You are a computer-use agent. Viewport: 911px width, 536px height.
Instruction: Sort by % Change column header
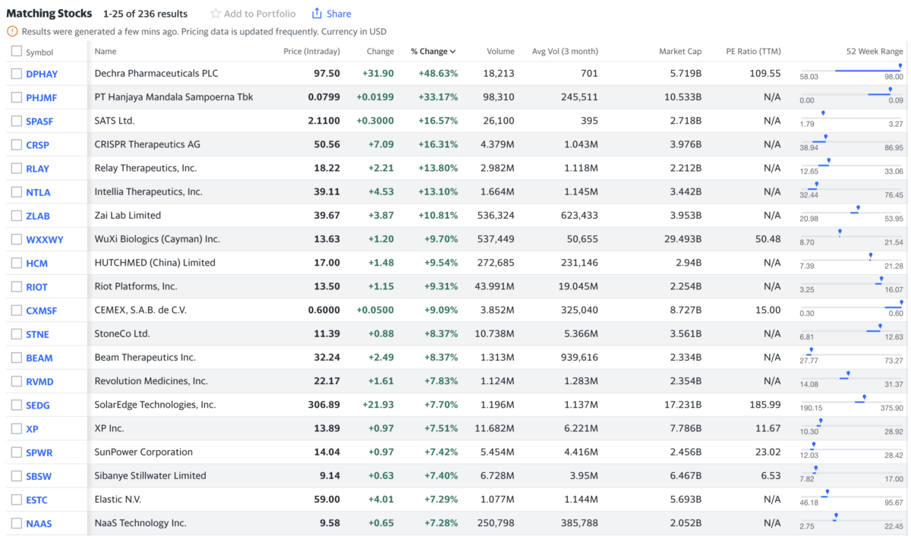[x=433, y=52]
